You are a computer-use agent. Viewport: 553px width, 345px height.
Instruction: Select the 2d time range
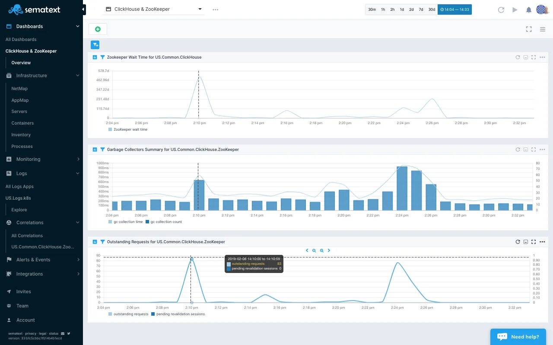point(411,9)
